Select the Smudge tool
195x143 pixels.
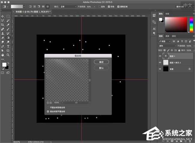2,42
